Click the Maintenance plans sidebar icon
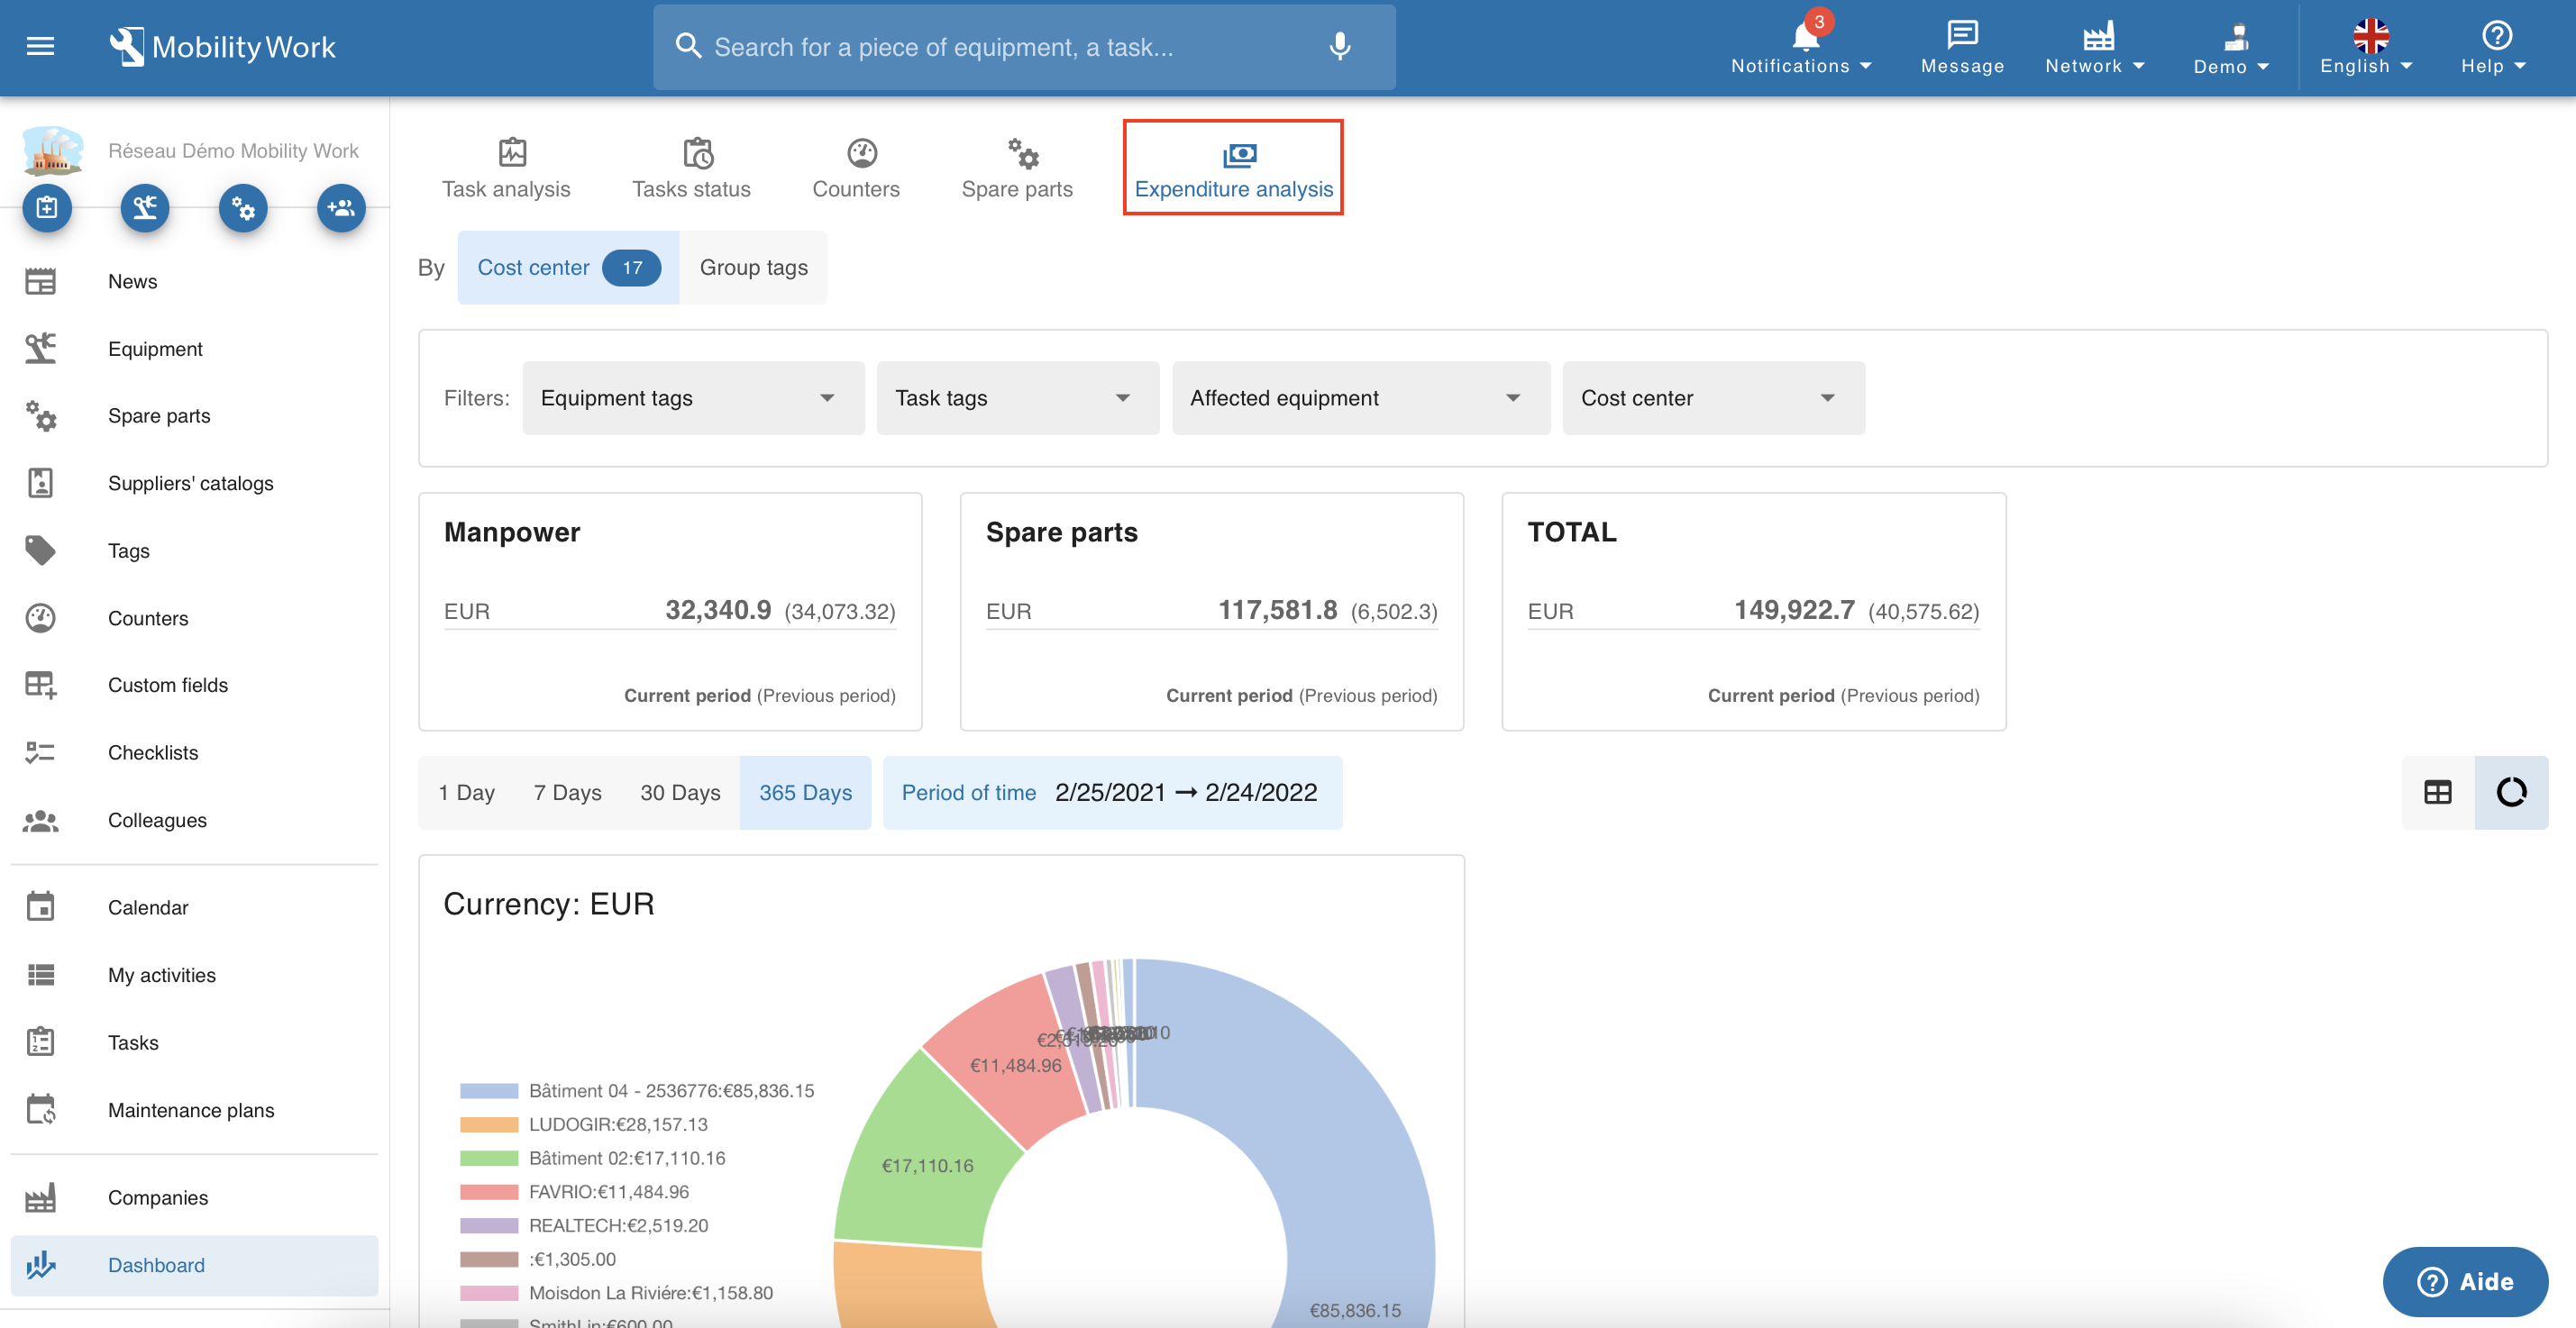 (x=40, y=1110)
